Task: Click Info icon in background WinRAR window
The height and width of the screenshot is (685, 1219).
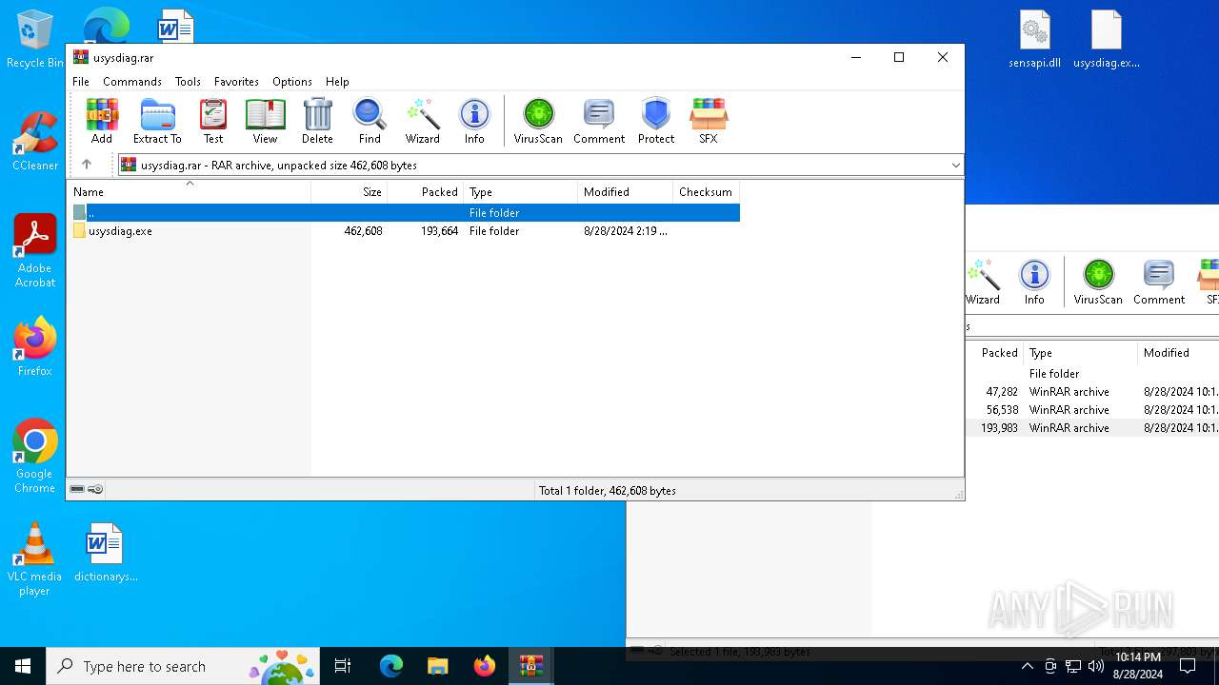Action: pos(1034,282)
